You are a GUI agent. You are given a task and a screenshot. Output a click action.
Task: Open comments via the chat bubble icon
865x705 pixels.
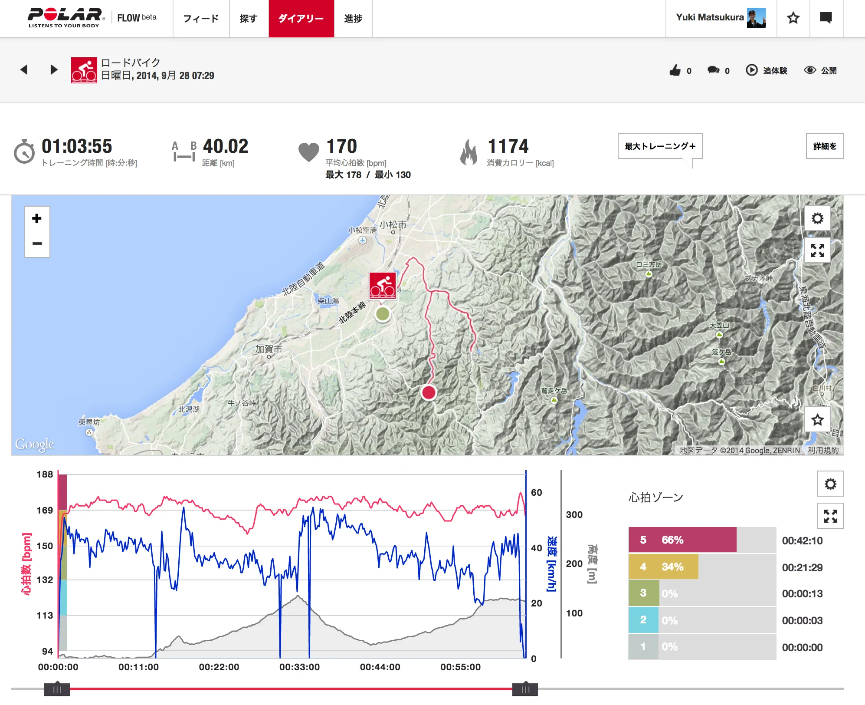[713, 70]
